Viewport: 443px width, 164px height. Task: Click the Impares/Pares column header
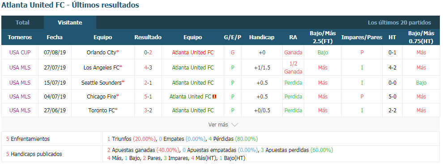[362, 37]
